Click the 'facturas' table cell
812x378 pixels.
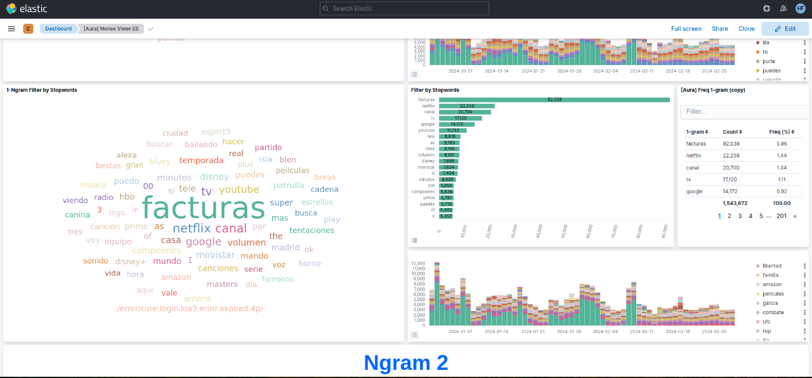point(696,144)
